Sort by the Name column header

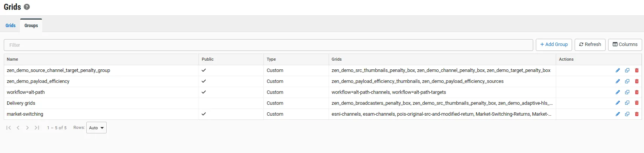(12, 60)
